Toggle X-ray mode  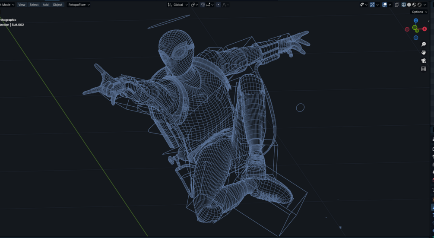[397, 5]
